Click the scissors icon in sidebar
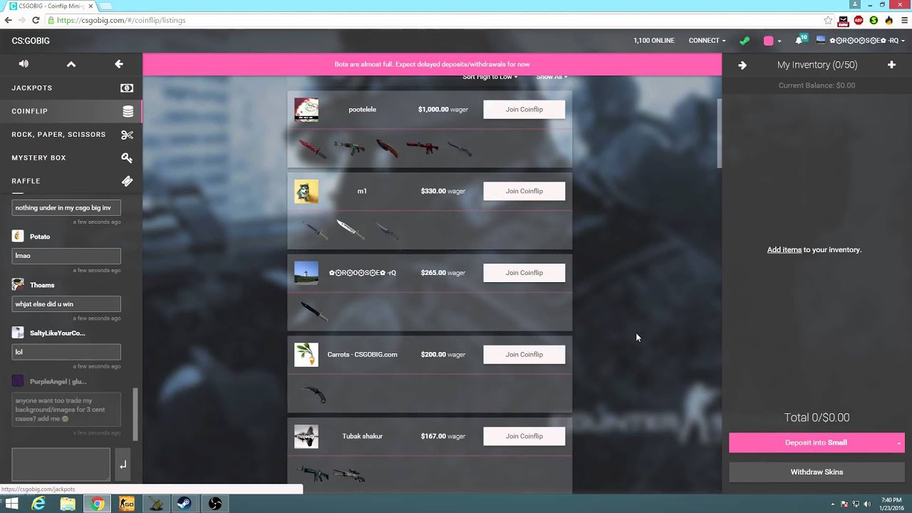This screenshot has width=912, height=513. [127, 135]
